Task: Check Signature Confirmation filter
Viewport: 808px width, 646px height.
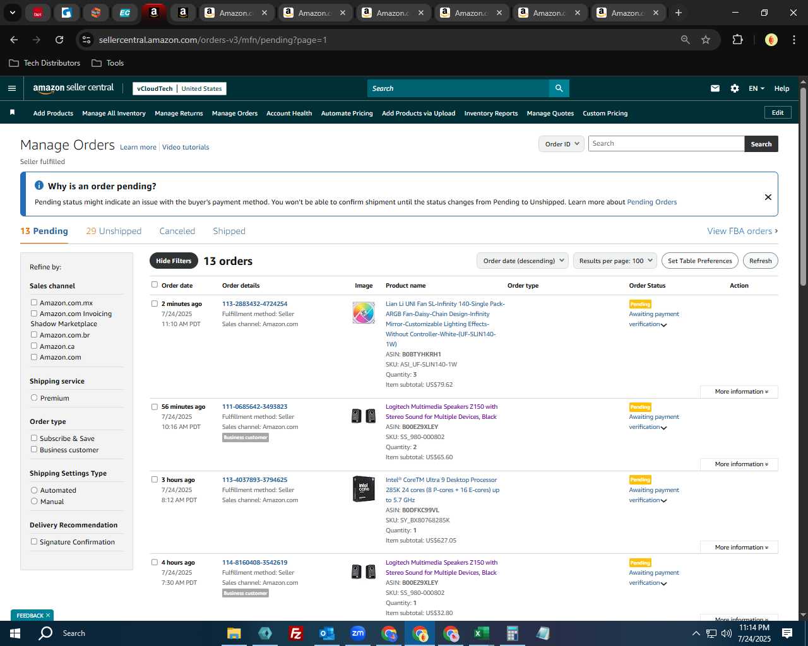Action: pyautogui.click(x=34, y=541)
